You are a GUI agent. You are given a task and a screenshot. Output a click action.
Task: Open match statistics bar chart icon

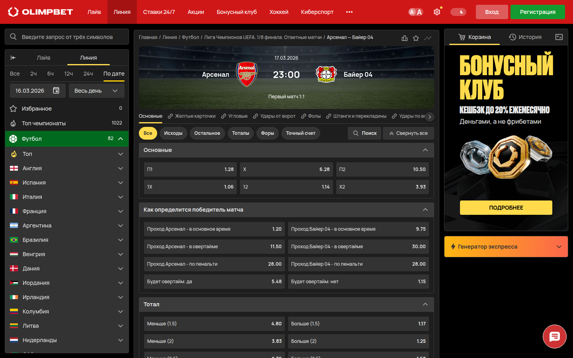405,38
